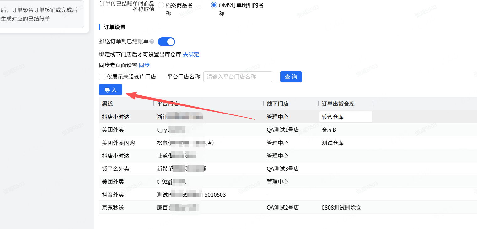Select the 测试仓库 warehouse cell
The width and height of the screenshot is (477, 229).
click(333, 143)
